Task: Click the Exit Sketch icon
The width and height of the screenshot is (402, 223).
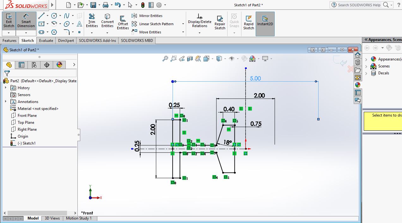Action: click(9, 21)
